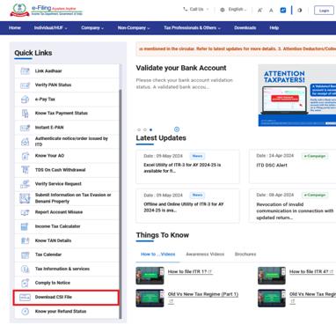Click the Link Aadhaar icon
336x325 pixels.
(25, 70)
